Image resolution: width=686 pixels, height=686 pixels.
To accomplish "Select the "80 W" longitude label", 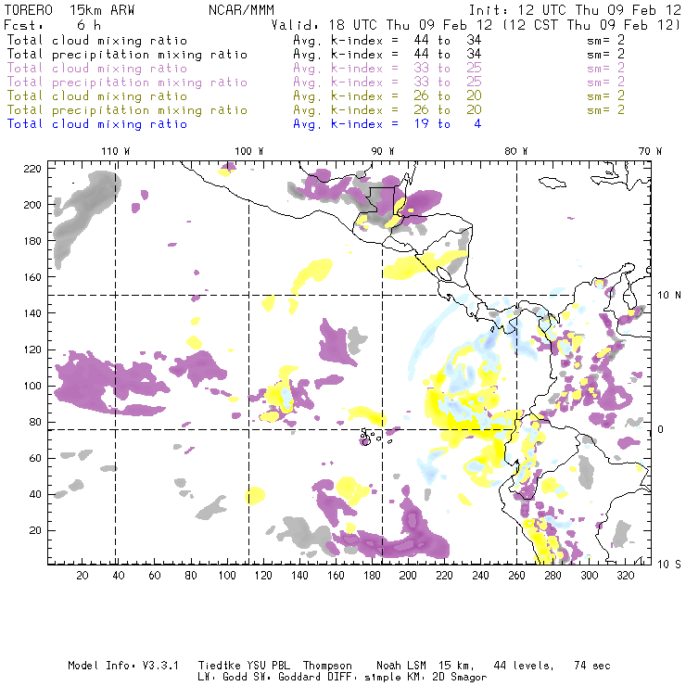I will click(516, 151).
